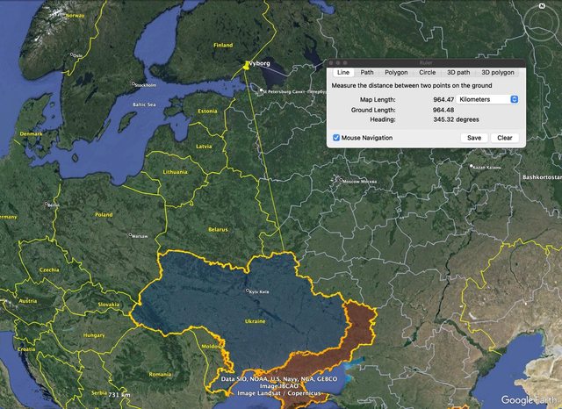Viewport: 562px width, 409px height.
Task: Disable the Mouse Navigation checkbox
Action: coord(337,138)
